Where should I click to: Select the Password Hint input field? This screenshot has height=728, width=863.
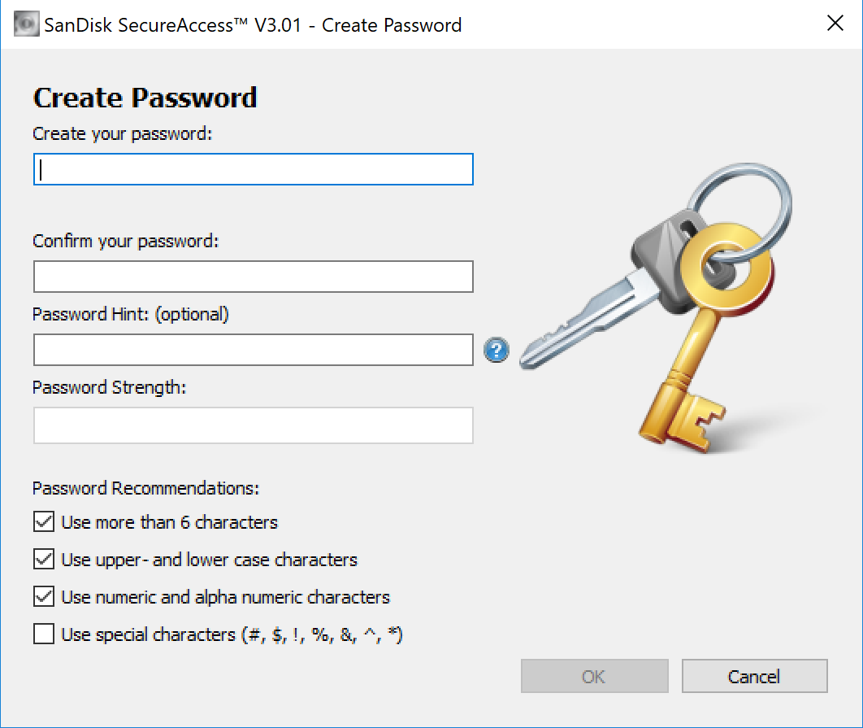click(x=253, y=350)
